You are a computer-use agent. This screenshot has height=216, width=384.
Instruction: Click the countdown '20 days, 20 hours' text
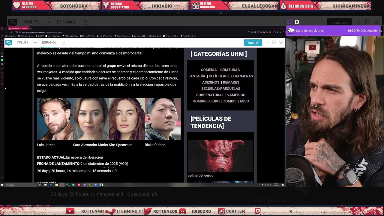pos(77,171)
